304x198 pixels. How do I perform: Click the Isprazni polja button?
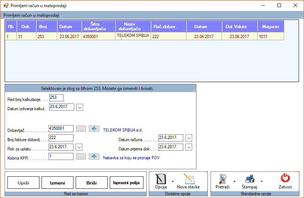click(126, 183)
